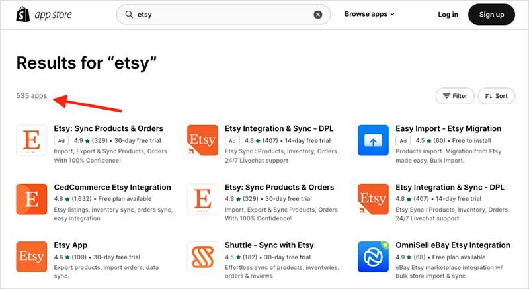Open non-ad Etsy: Sync Products & Orders title
Image resolution: width=529 pixels, height=289 pixels.
(x=279, y=187)
